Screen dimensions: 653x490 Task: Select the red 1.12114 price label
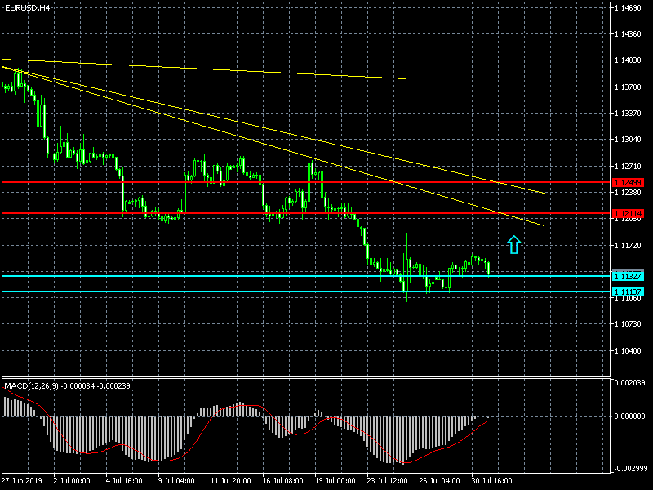coord(628,213)
